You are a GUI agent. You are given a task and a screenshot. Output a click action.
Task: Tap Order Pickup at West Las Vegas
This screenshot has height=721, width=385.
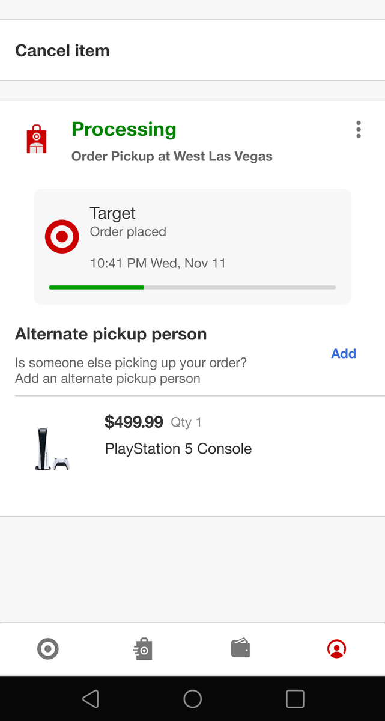click(x=172, y=156)
